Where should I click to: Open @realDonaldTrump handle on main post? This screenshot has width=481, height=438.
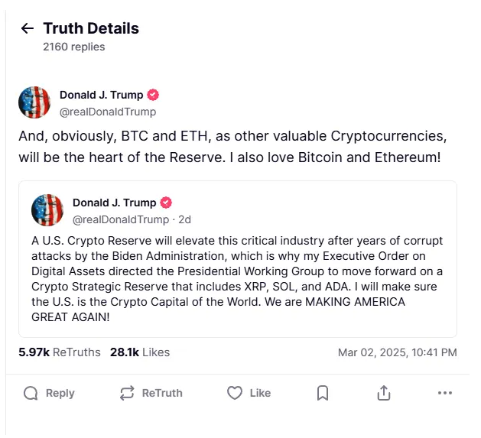click(x=108, y=112)
